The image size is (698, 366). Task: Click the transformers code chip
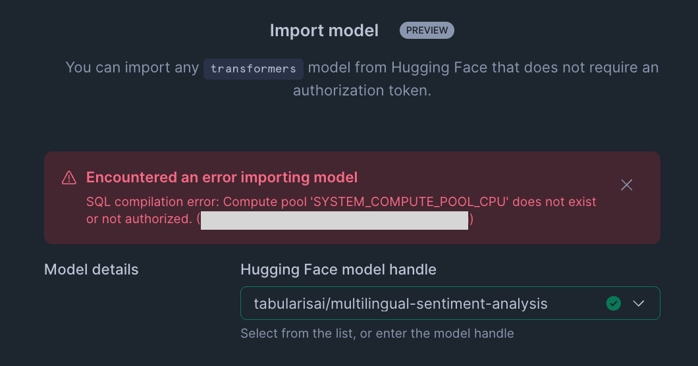[254, 68]
